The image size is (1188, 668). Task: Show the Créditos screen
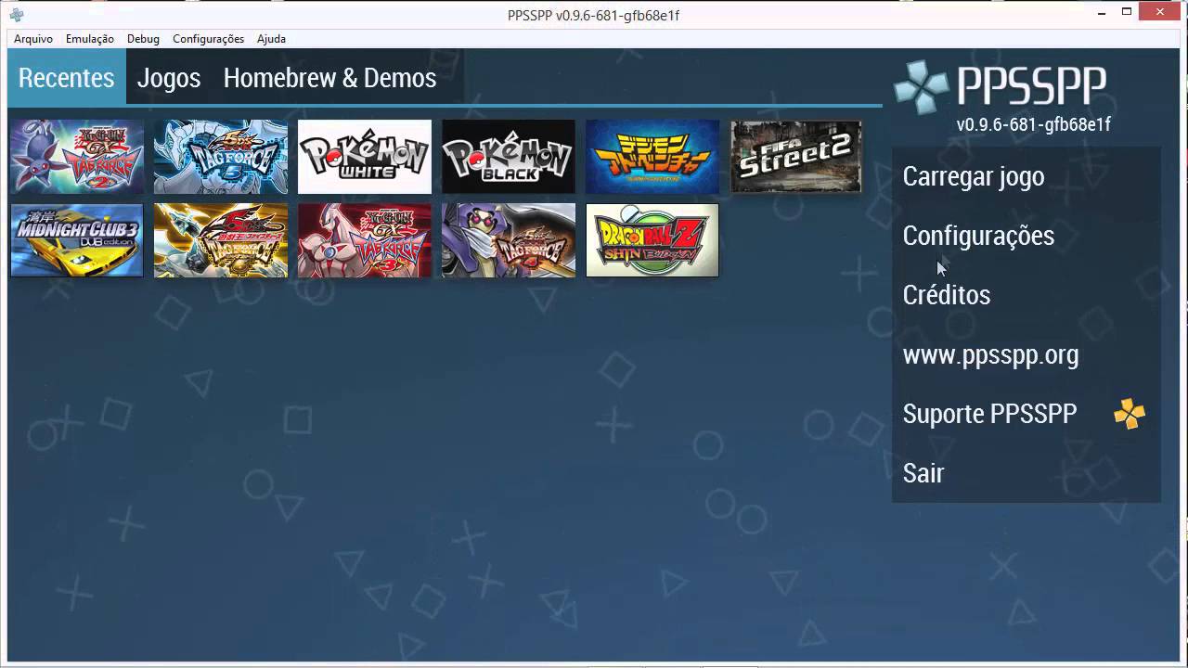[1027, 295]
